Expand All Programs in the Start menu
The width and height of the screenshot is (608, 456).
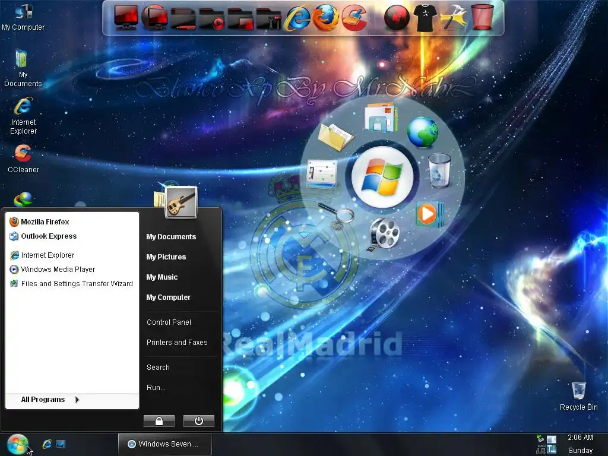pyautogui.click(x=50, y=400)
